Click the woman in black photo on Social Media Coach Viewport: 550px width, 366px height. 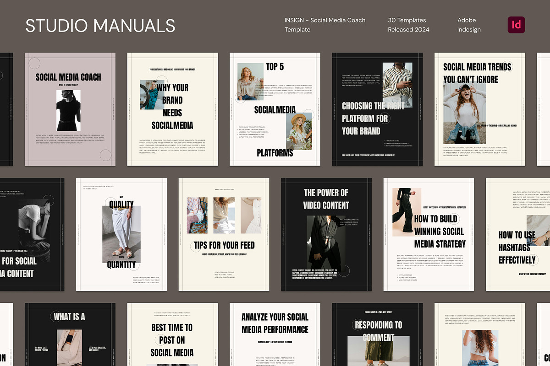point(68,110)
